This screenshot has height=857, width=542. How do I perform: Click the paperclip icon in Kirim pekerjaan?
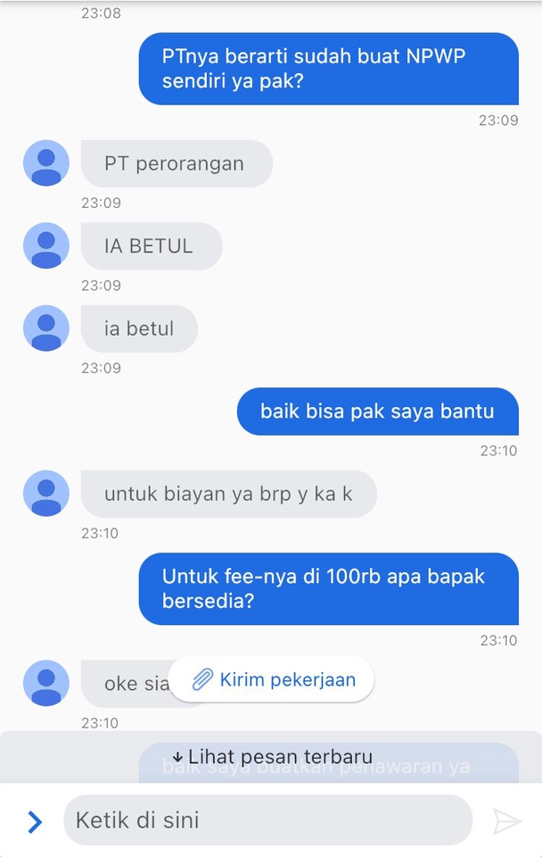click(x=202, y=679)
